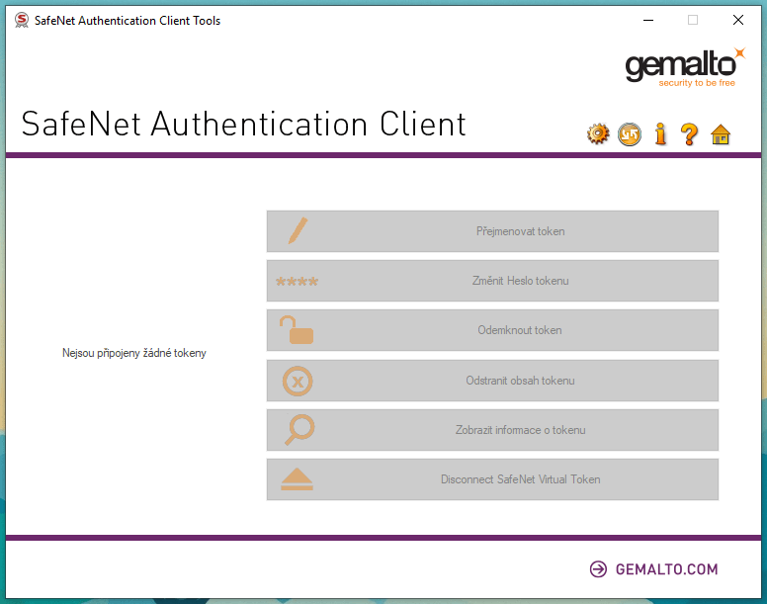Click Odstranit obsah tokenu
Viewport: 767px width, 604px height.
click(x=492, y=381)
